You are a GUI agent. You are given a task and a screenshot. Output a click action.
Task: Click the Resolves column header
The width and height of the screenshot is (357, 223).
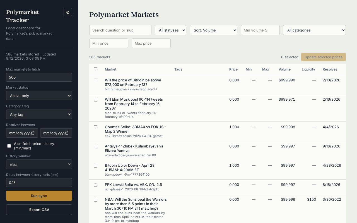pos(330,69)
